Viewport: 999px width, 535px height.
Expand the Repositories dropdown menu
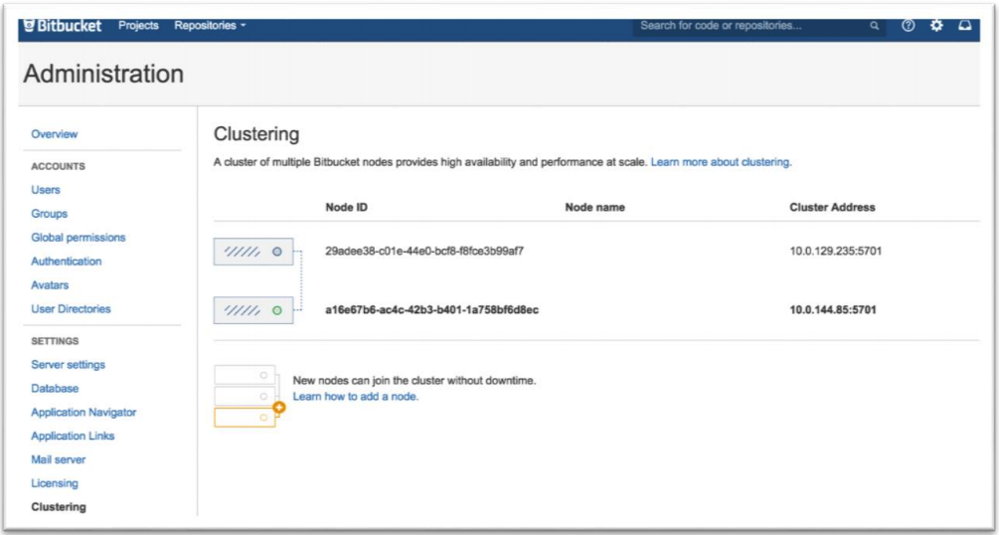[211, 26]
